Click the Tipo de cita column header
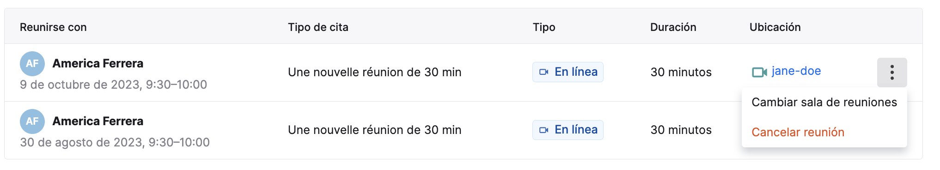This screenshot has height=170, width=940. click(x=318, y=27)
